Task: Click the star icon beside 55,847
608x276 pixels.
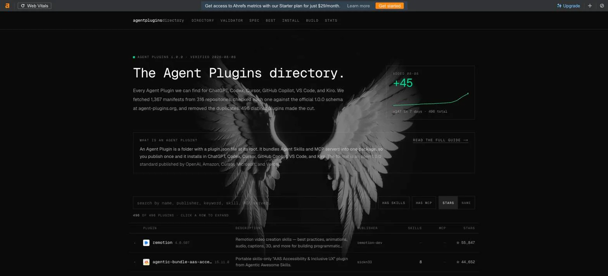Action: click(x=458, y=243)
